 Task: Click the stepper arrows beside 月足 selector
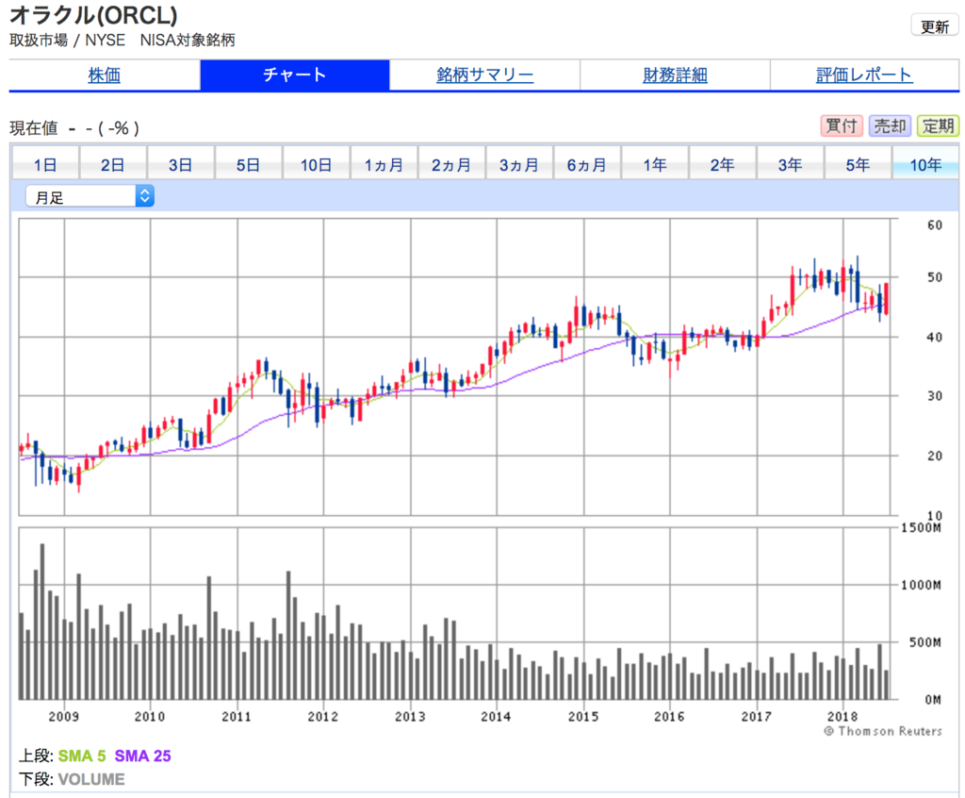146,196
